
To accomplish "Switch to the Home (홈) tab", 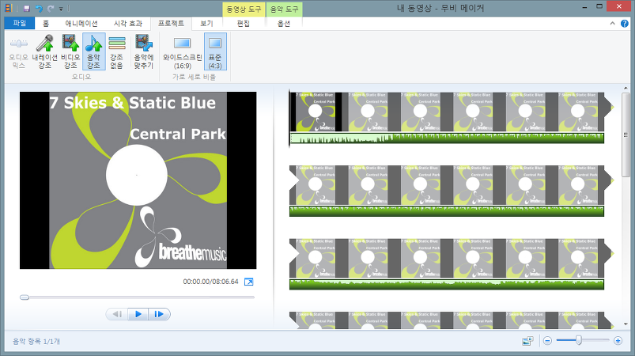I will click(46, 24).
